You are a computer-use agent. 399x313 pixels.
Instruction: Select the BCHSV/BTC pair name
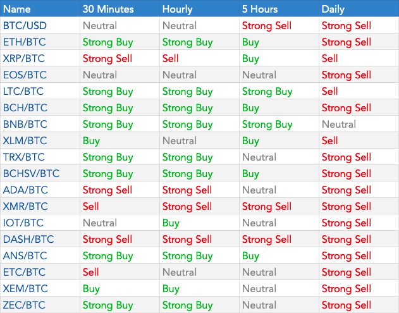(x=31, y=174)
